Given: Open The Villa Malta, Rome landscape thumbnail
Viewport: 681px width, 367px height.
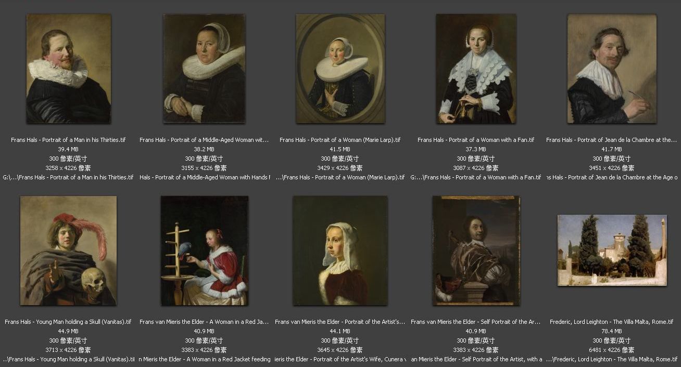Looking at the screenshot, I should [x=612, y=250].
